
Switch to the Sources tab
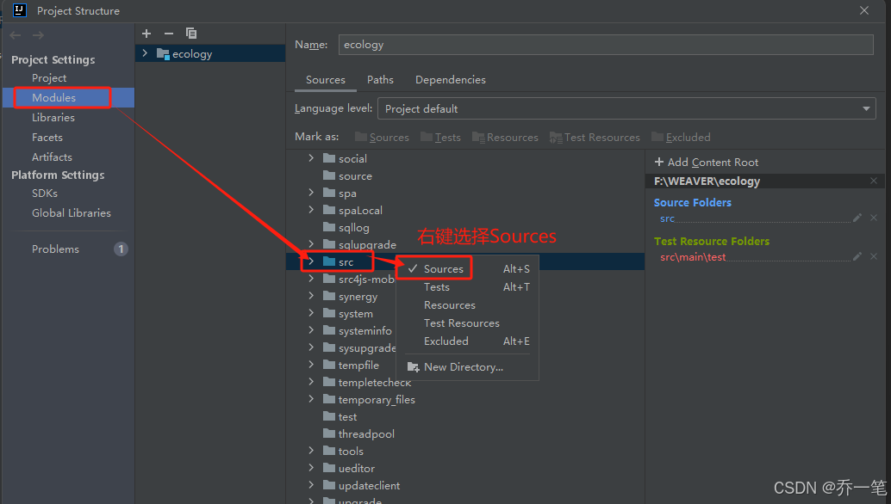(x=325, y=80)
